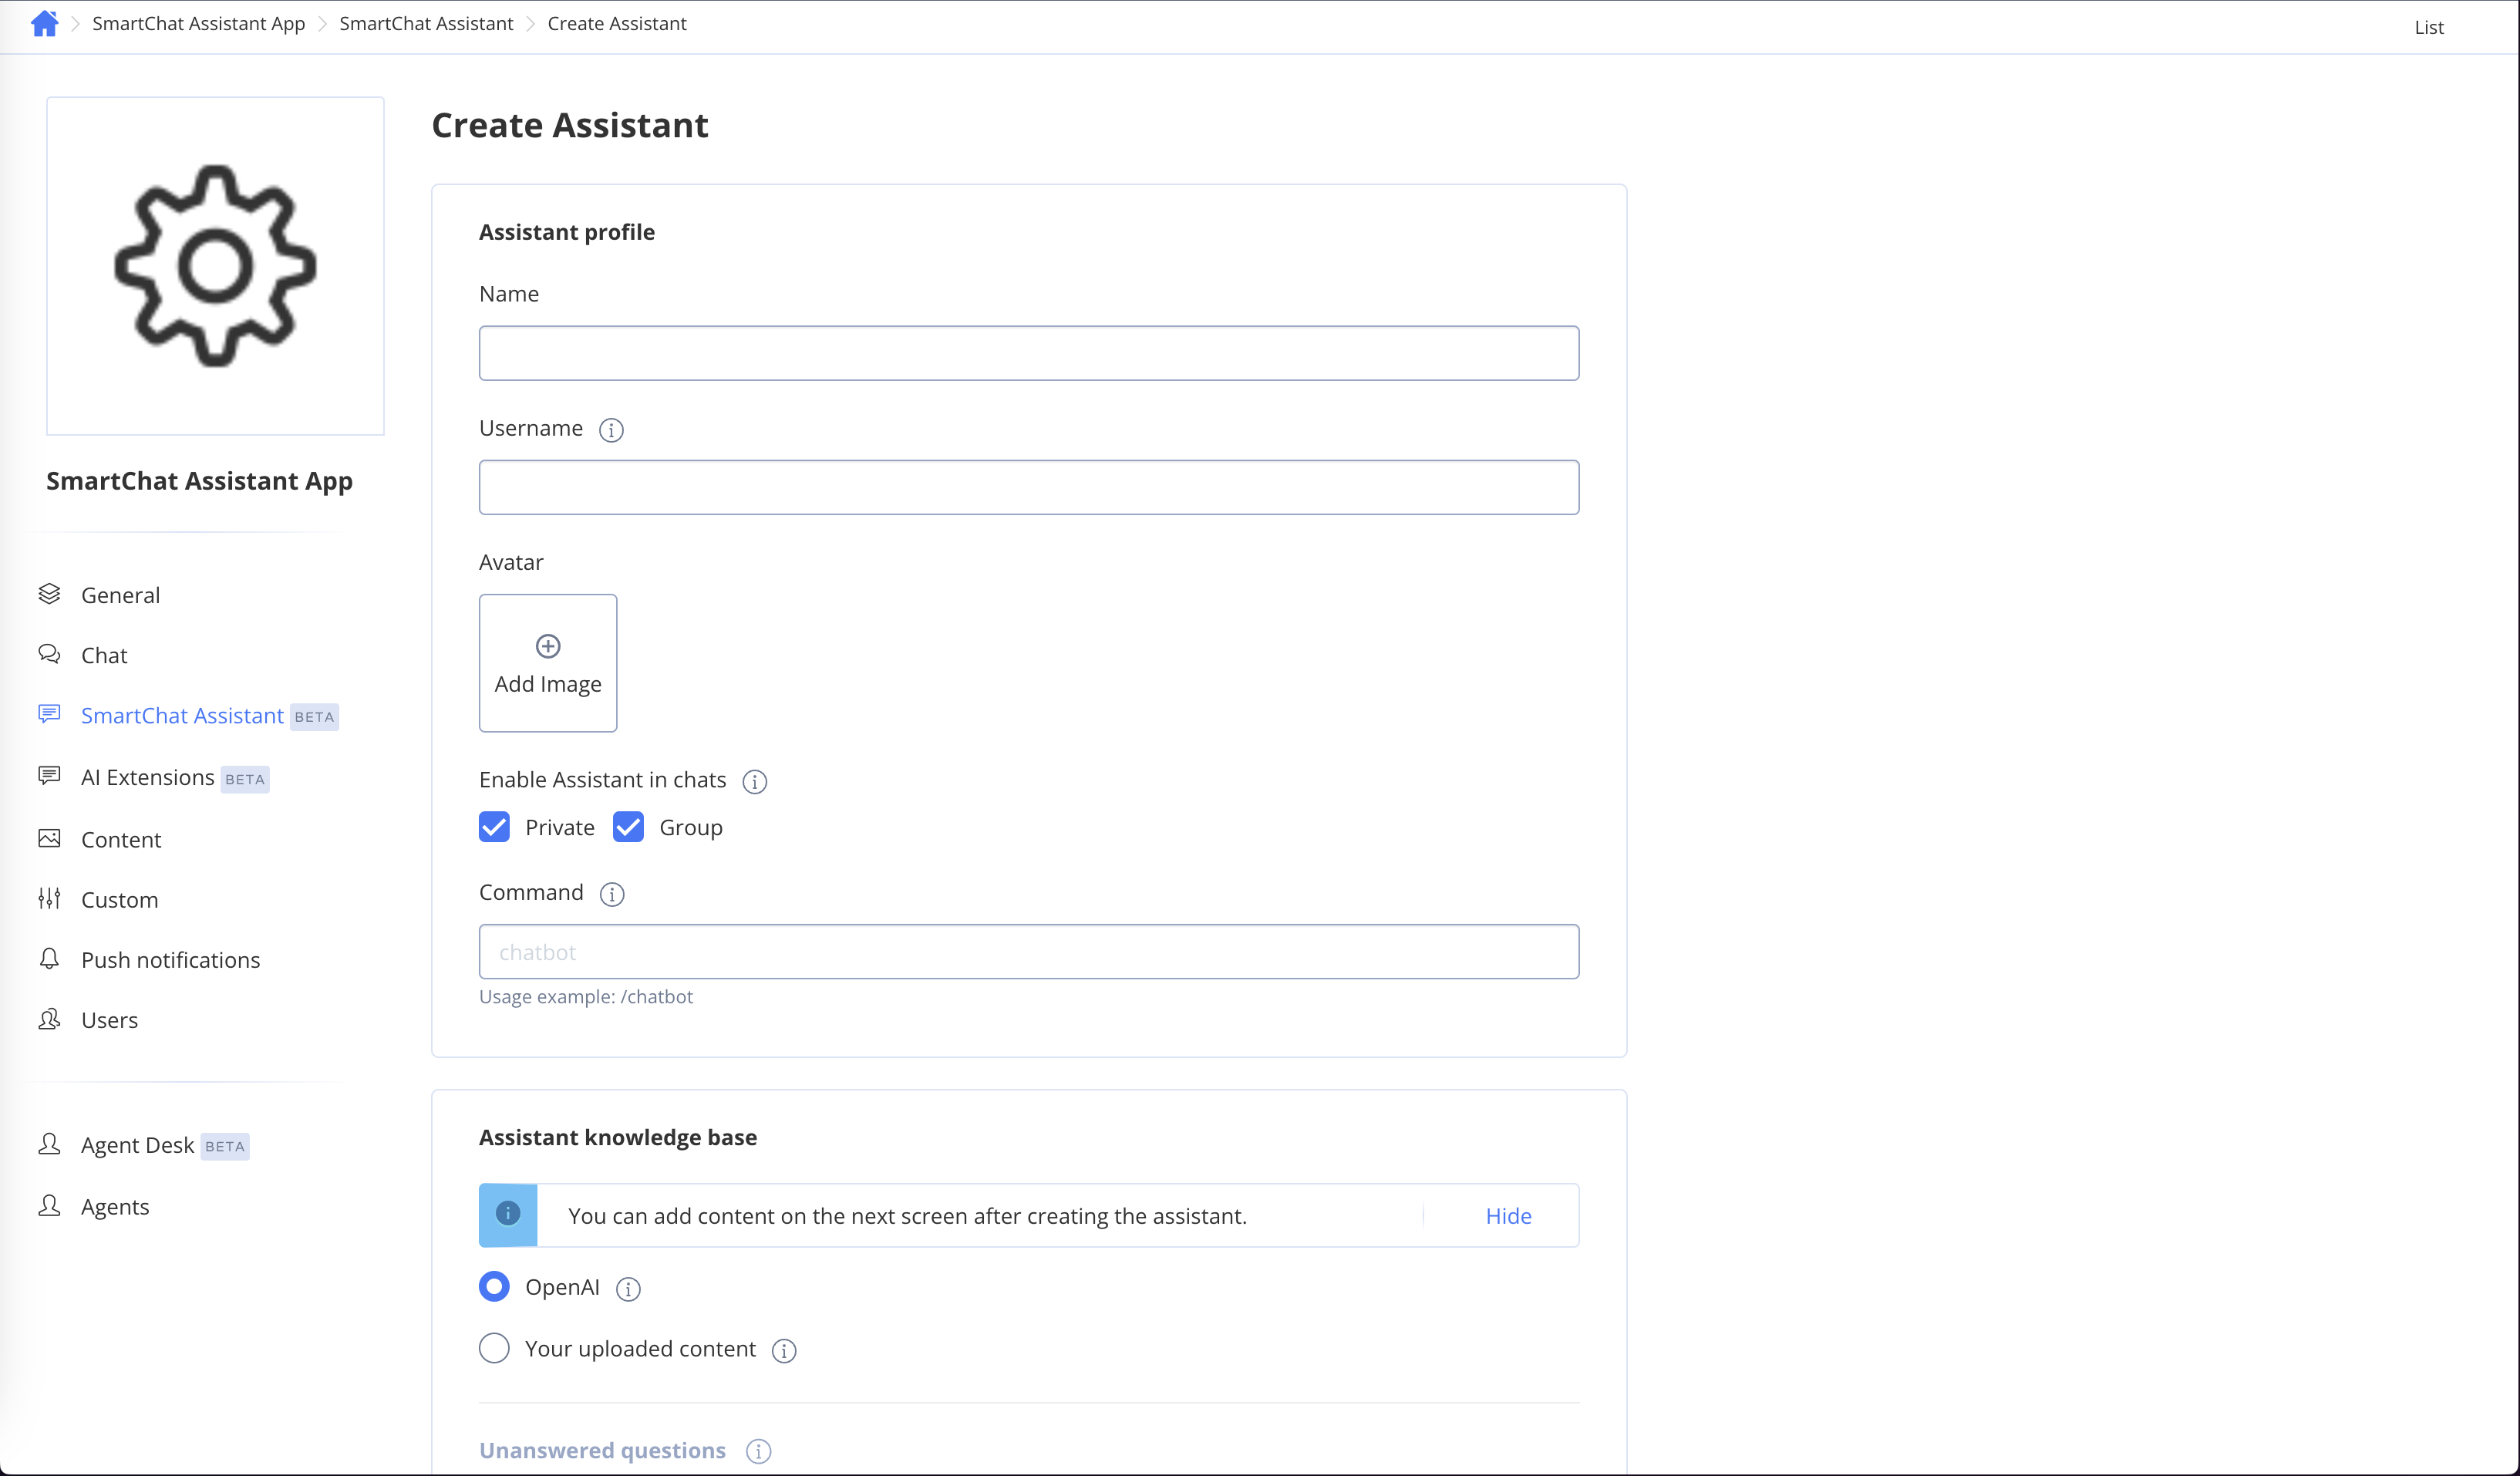Go to Push notifications settings
The height and width of the screenshot is (1476, 2520).
(x=170, y=960)
